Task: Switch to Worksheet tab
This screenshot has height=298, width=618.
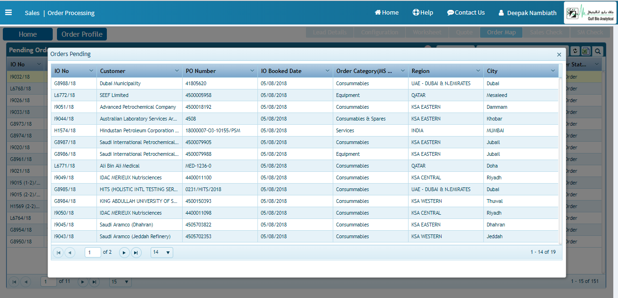Action: (427, 32)
